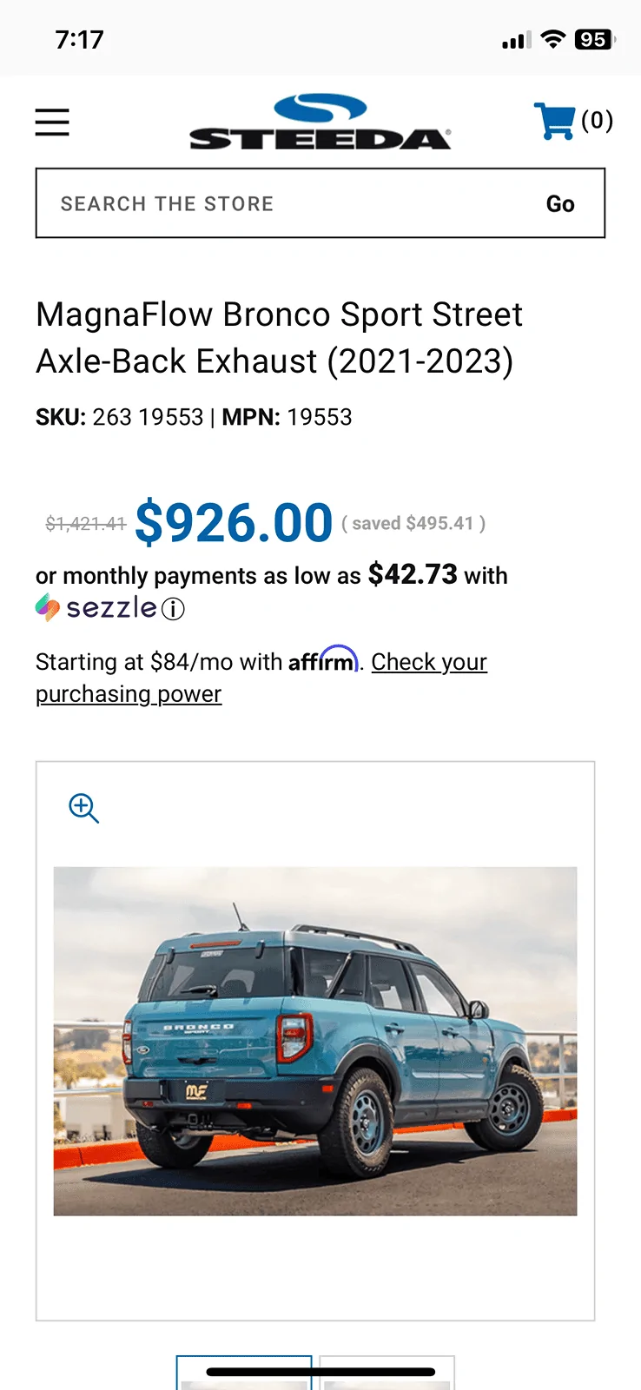The image size is (641, 1390).
Task: Tap the battery indicator showing 95
Action: click(x=594, y=39)
